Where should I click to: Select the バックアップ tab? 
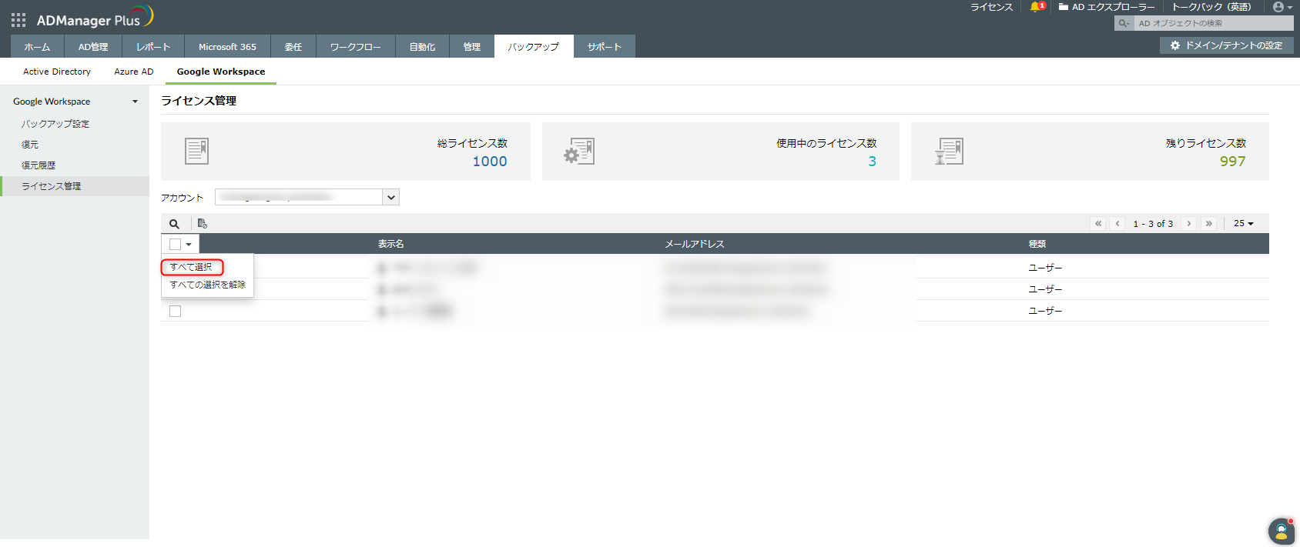click(x=534, y=46)
